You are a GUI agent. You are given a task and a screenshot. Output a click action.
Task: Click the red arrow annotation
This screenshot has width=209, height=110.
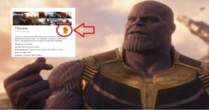84,30
